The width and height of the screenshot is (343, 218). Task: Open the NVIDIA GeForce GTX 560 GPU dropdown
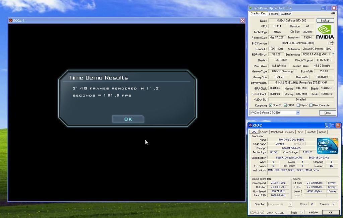pos(275,113)
